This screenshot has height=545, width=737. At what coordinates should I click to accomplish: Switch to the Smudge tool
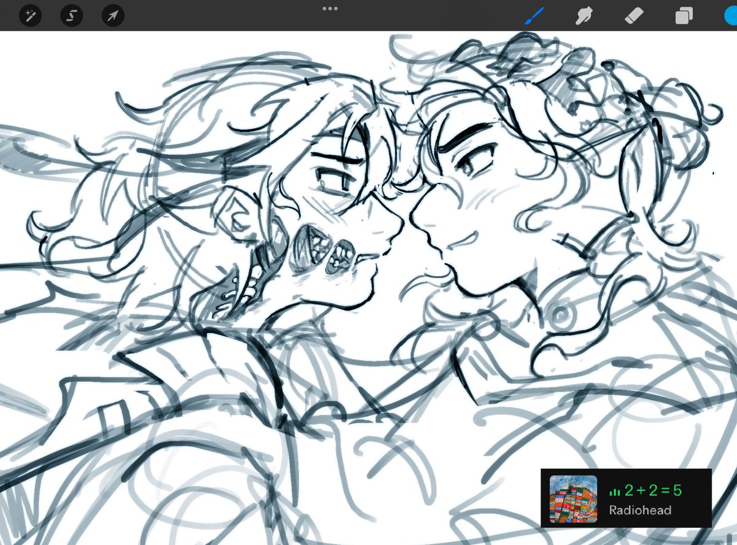point(583,16)
